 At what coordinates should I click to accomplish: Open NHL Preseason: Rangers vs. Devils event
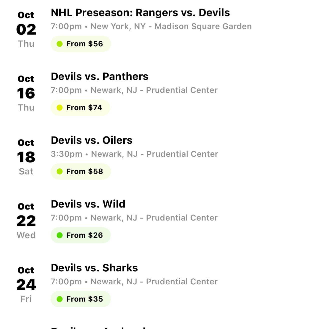140,13
